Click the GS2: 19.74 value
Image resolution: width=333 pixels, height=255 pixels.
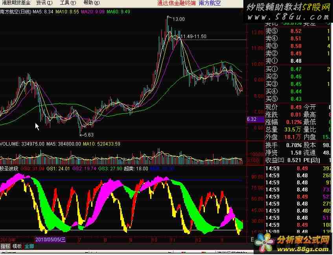coord(84,169)
